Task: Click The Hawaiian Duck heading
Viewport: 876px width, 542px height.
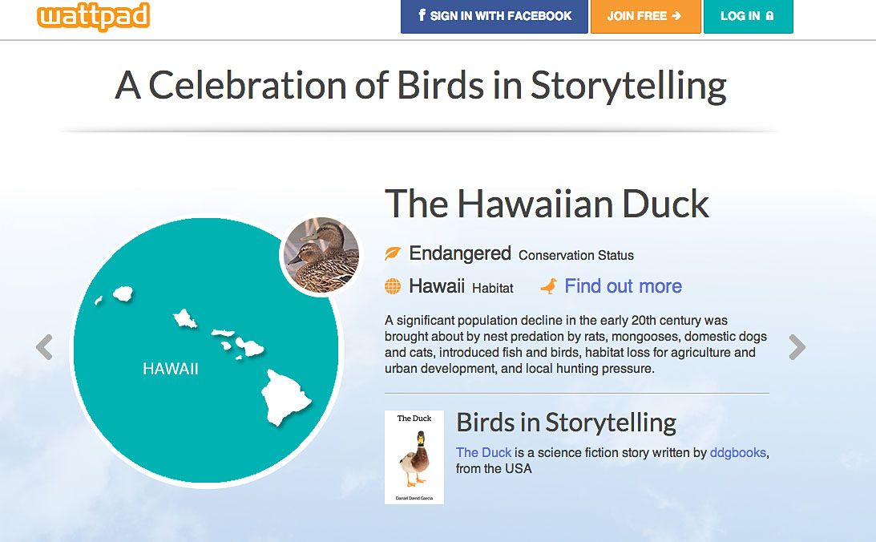Action: pos(547,204)
